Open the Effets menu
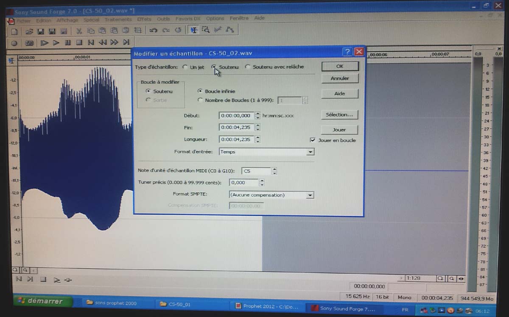Viewport: 509px width, 317px height. coord(144,19)
